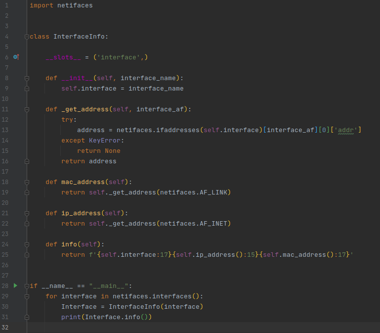Image resolution: width=380 pixels, height=333 pixels.
Task: Click fold end marker at line 16
Action: pyautogui.click(x=27, y=161)
